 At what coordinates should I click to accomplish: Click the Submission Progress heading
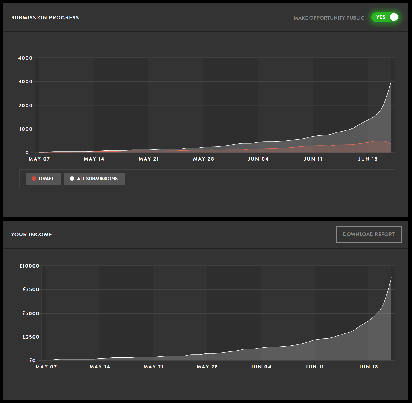tap(45, 18)
